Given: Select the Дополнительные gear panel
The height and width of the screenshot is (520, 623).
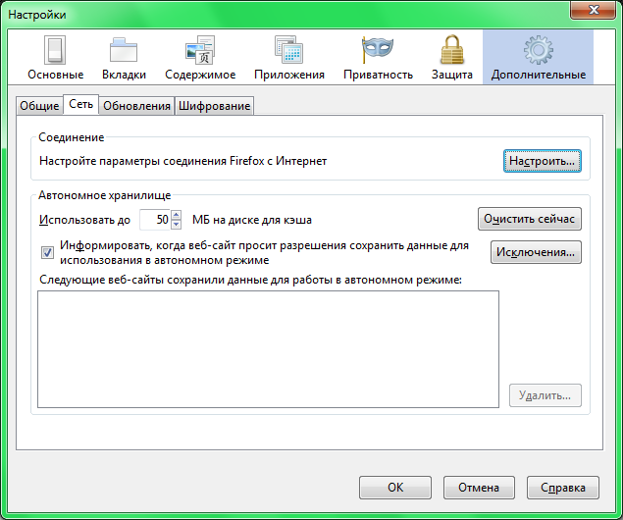Looking at the screenshot, I should pos(538,58).
